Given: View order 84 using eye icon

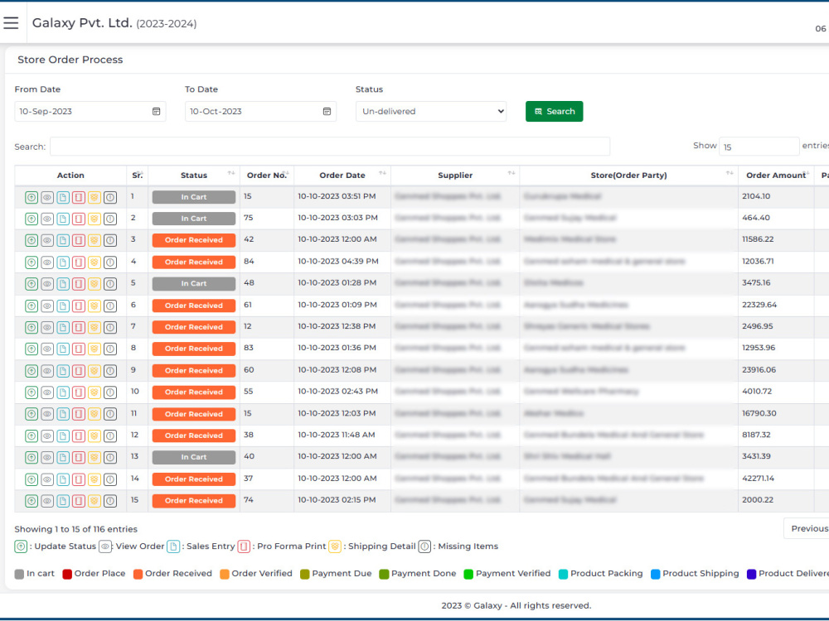Looking at the screenshot, I should 47,262.
